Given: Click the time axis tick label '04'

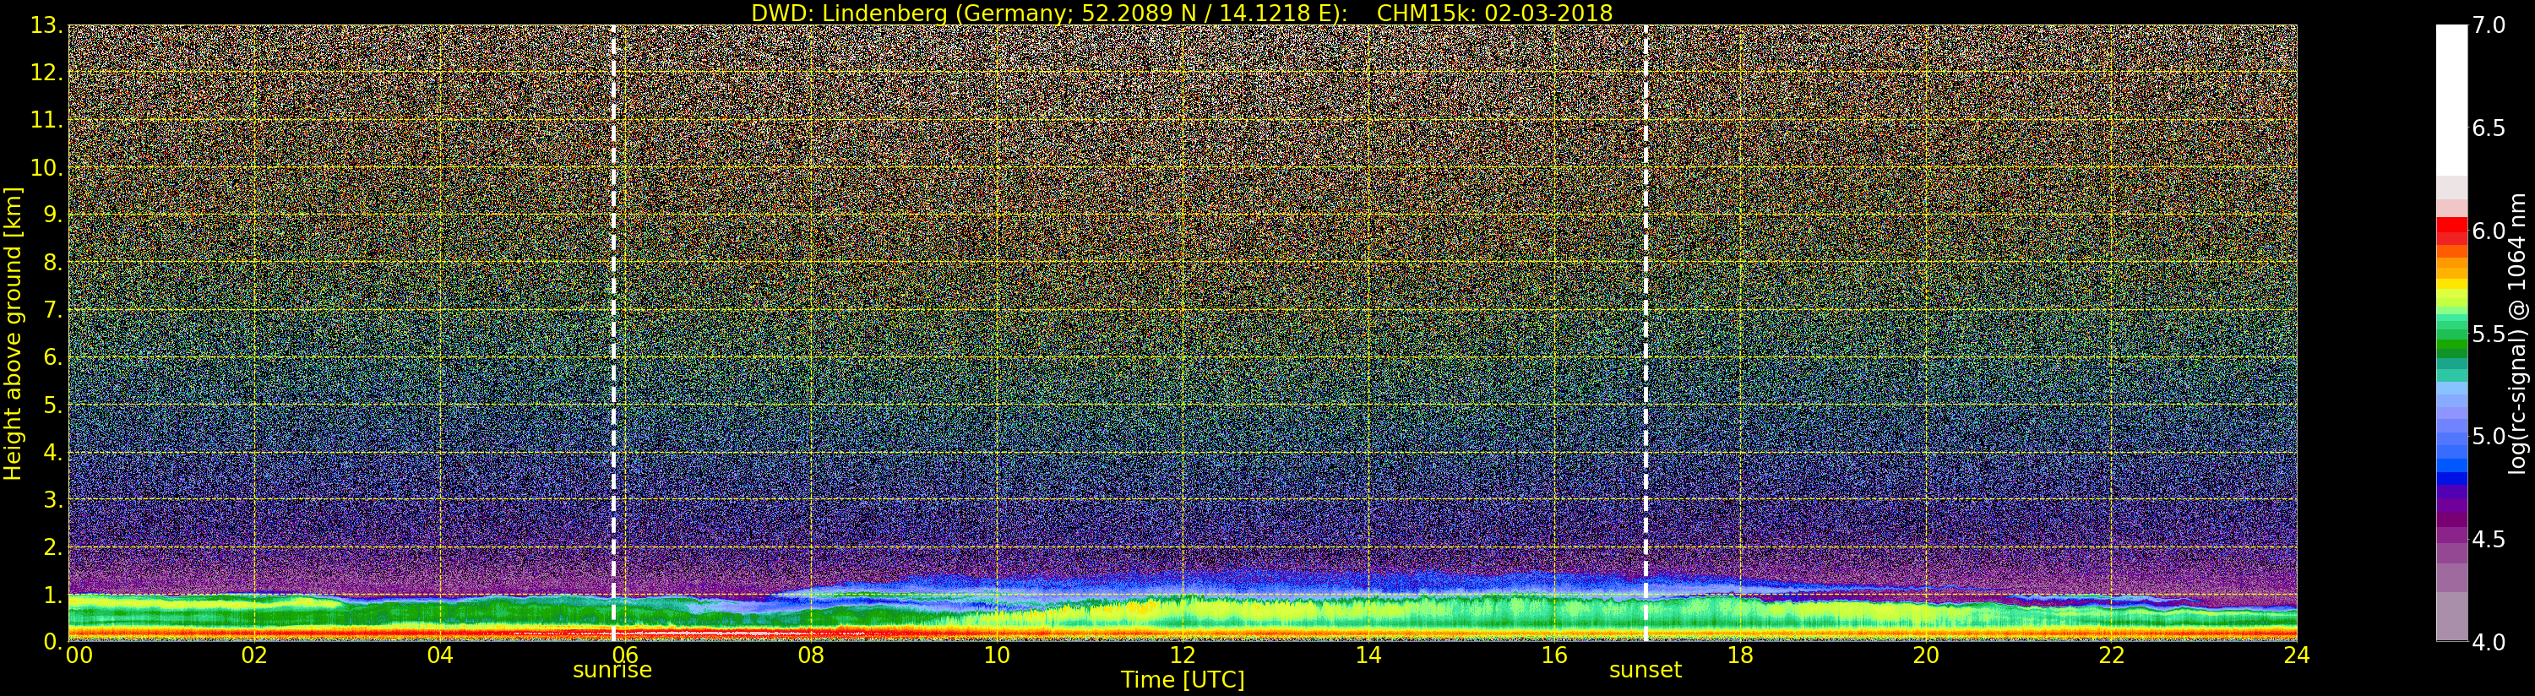Looking at the screenshot, I should (x=440, y=655).
